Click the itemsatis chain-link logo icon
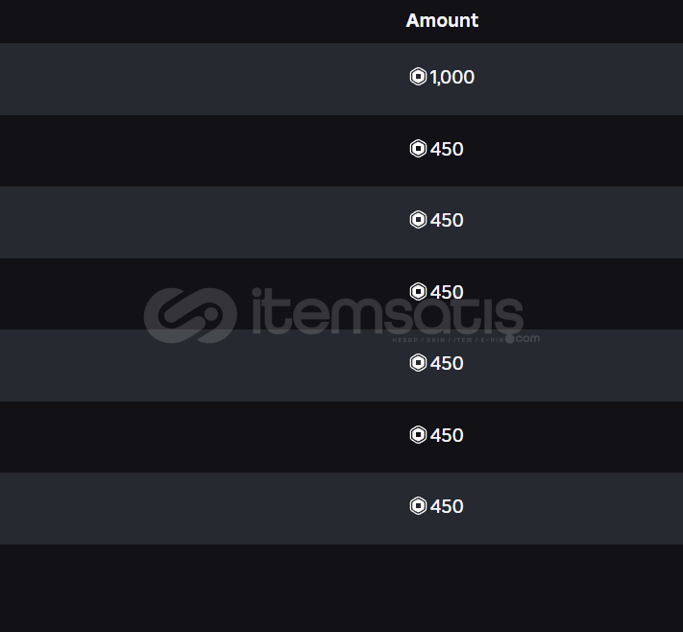The image size is (683, 632). (x=190, y=314)
